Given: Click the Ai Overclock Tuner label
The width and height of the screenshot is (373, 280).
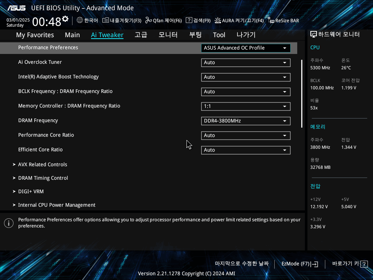Looking at the screenshot, I should (x=40, y=62).
